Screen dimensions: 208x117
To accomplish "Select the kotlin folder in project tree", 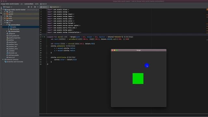I will pyautogui.click(x=20, y=27).
